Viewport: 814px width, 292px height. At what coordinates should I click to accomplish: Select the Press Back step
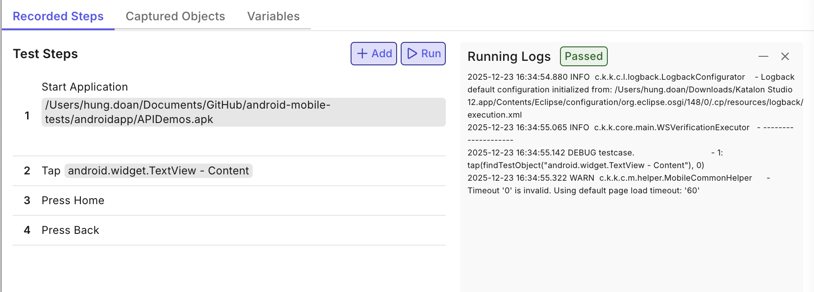(70, 230)
